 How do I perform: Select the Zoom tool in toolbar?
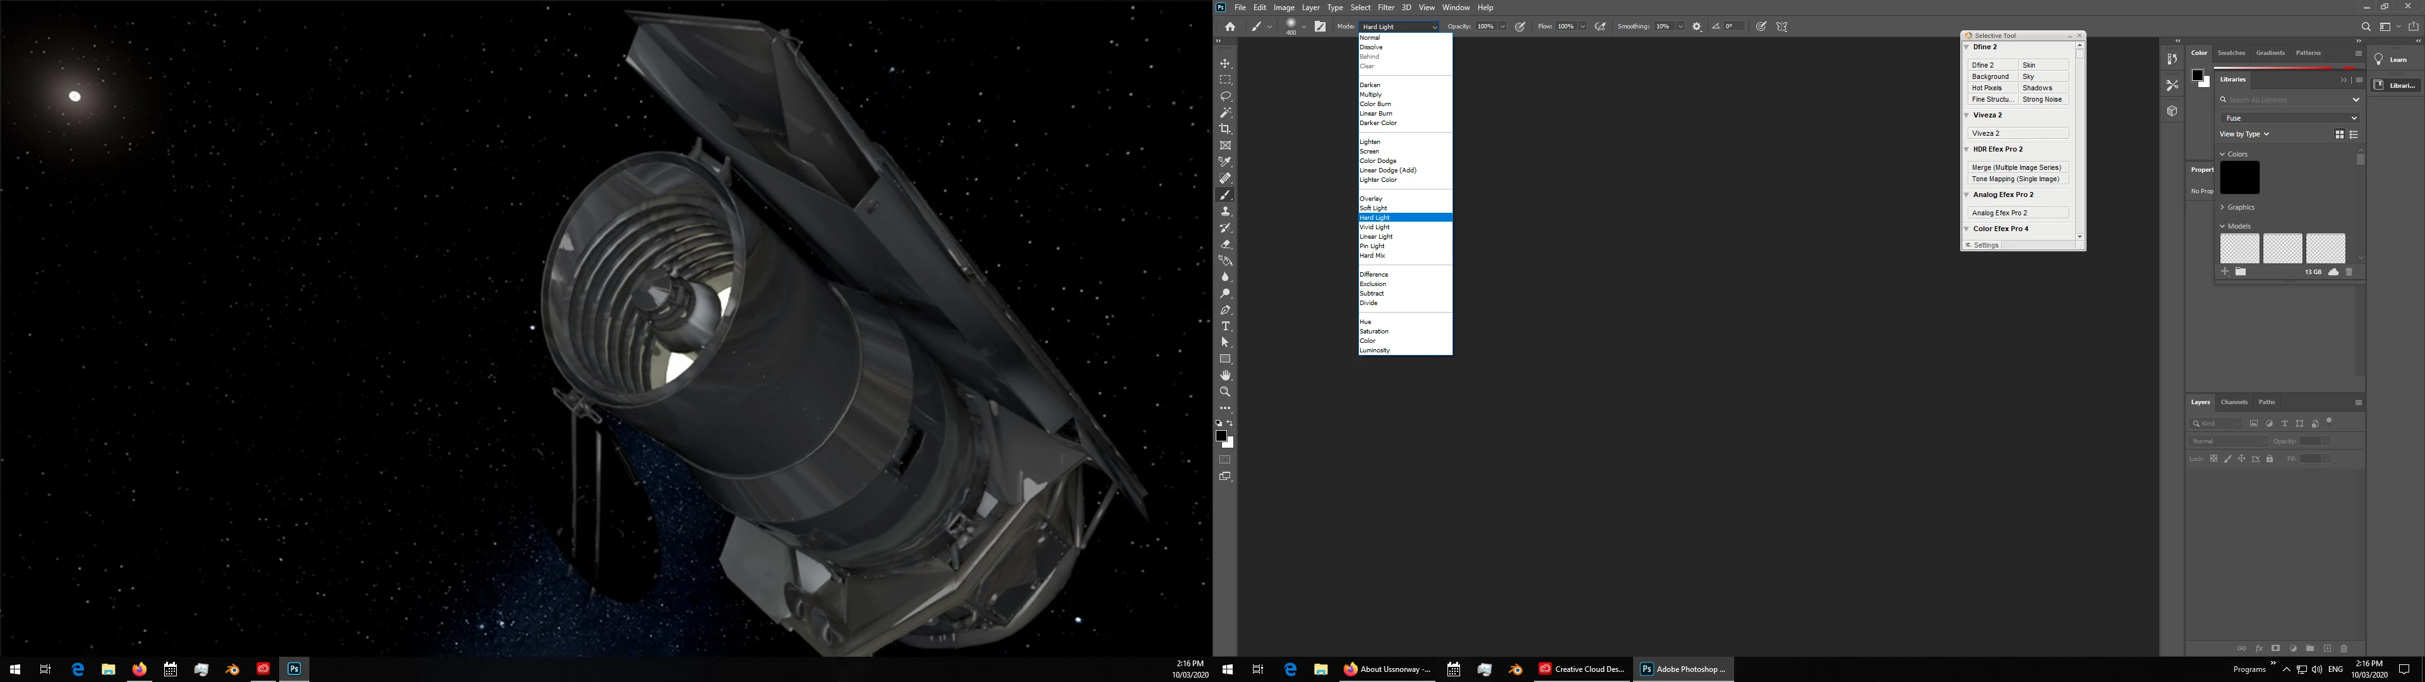pos(1224,391)
